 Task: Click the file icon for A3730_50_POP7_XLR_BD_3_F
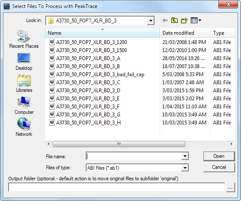pos(52,106)
